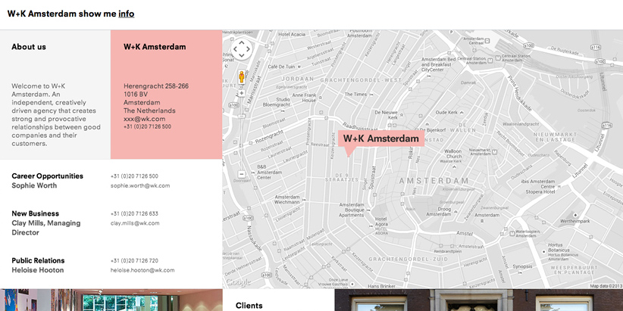623x311 pixels.
Task: Pan the map left with arrow
Action: 235,50
